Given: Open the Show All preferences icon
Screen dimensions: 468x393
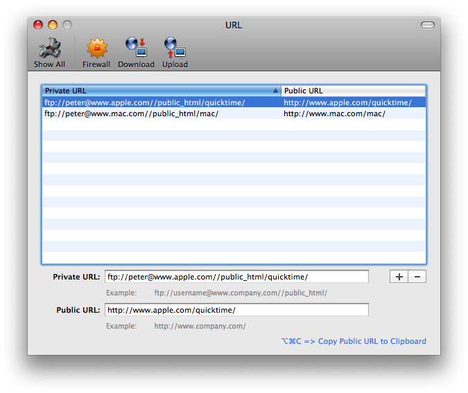Looking at the screenshot, I should coord(49,53).
